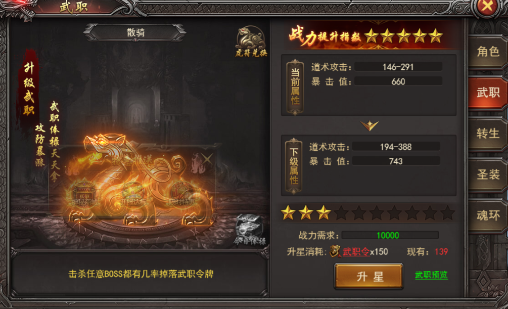
Task: Open the 圣装 tab
Action: tap(488, 175)
